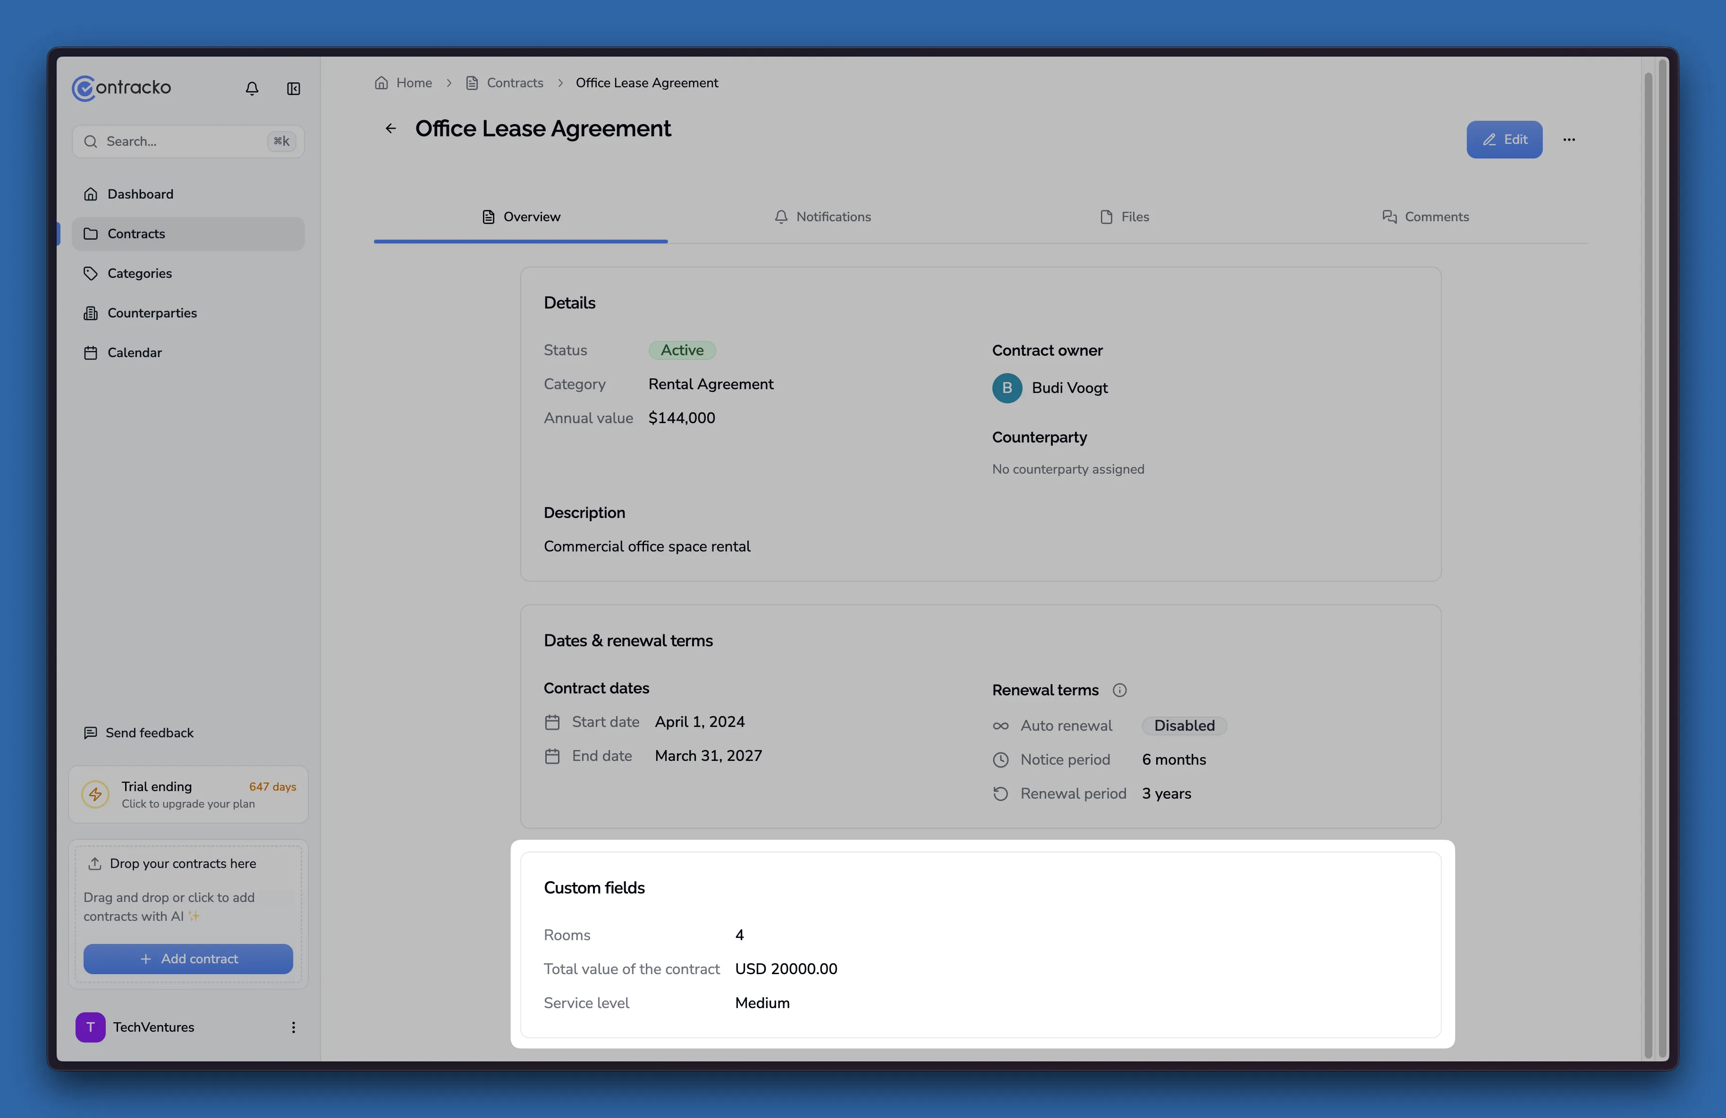This screenshot has width=1726, height=1118.
Task: Open the TechVentures workspace menu
Action: point(293,1026)
